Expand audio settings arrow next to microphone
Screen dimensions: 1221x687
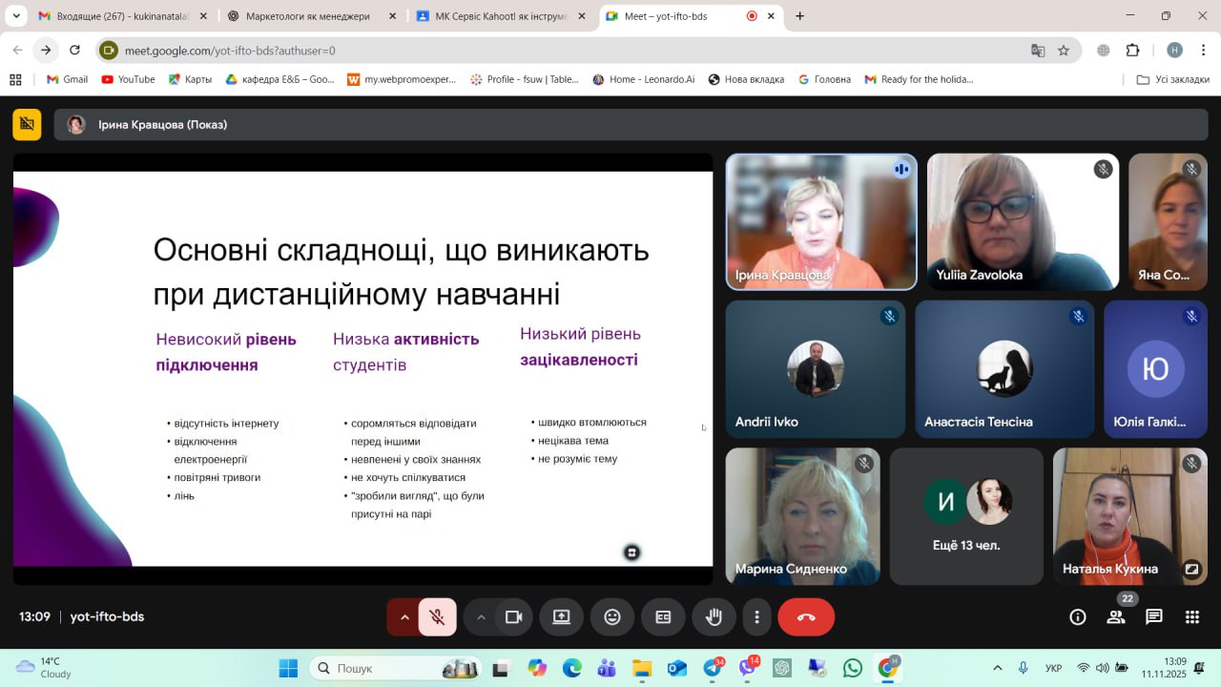coord(404,617)
